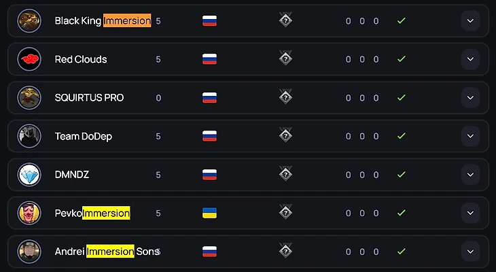Click the unknown rank badge for Red Clouds

pyautogui.click(x=286, y=58)
